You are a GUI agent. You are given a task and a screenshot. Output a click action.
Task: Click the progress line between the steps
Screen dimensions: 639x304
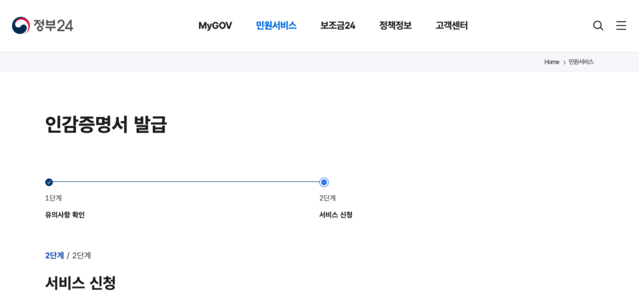(186, 182)
